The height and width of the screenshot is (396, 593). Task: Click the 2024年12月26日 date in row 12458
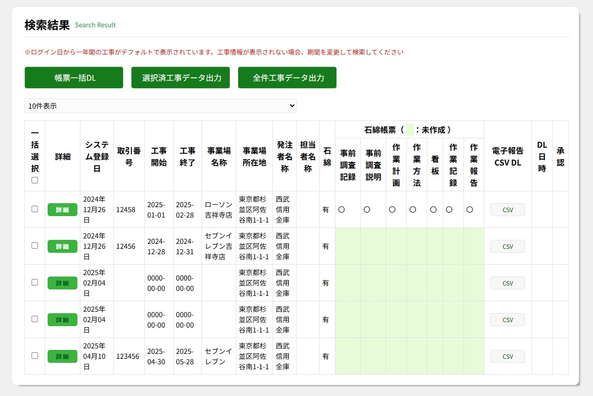[x=94, y=210]
